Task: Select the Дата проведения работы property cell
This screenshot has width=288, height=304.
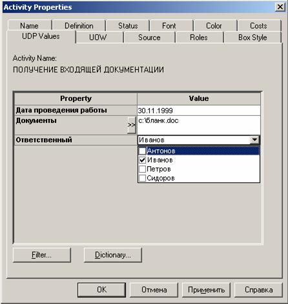Action: tap(76, 111)
